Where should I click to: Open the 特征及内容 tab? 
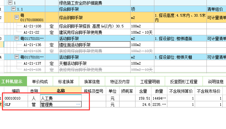coord(120,82)
